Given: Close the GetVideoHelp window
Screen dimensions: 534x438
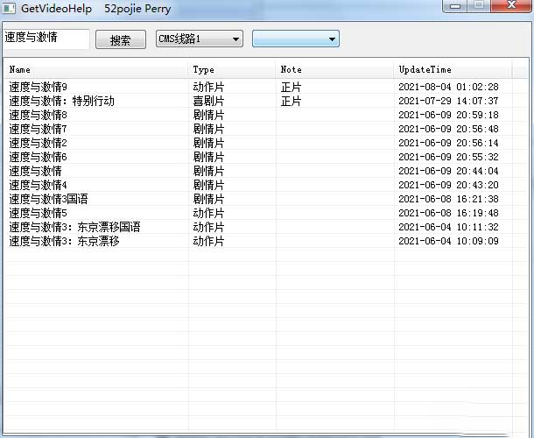Looking at the screenshot, I should pos(511,5).
